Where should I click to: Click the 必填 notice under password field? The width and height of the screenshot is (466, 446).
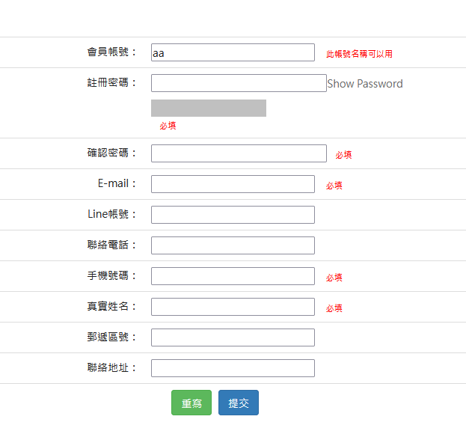coord(168,126)
